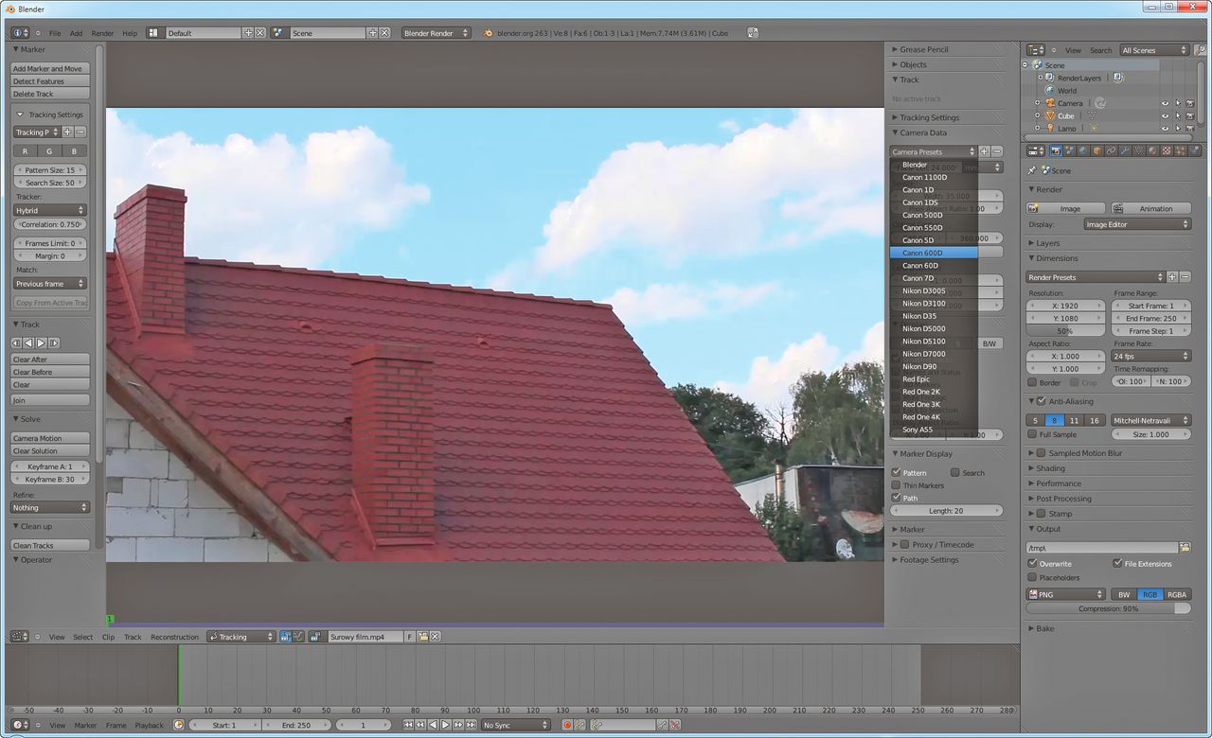Toggle fullscreen icon in info header
Screen dimensions: 1212x738
[753, 33]
